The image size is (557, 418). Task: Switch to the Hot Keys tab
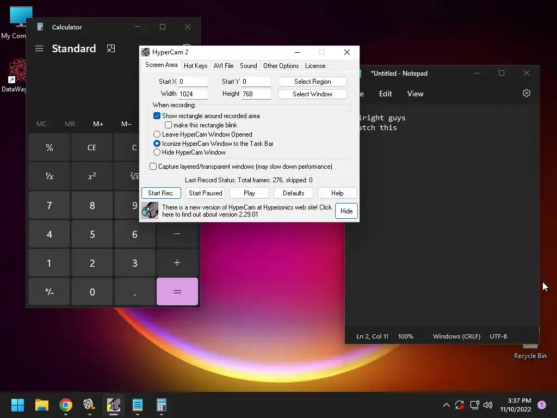point(195,66)
